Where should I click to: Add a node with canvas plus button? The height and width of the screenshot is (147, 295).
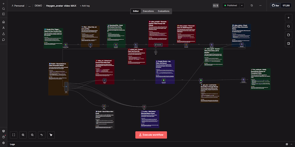[288, 18]
